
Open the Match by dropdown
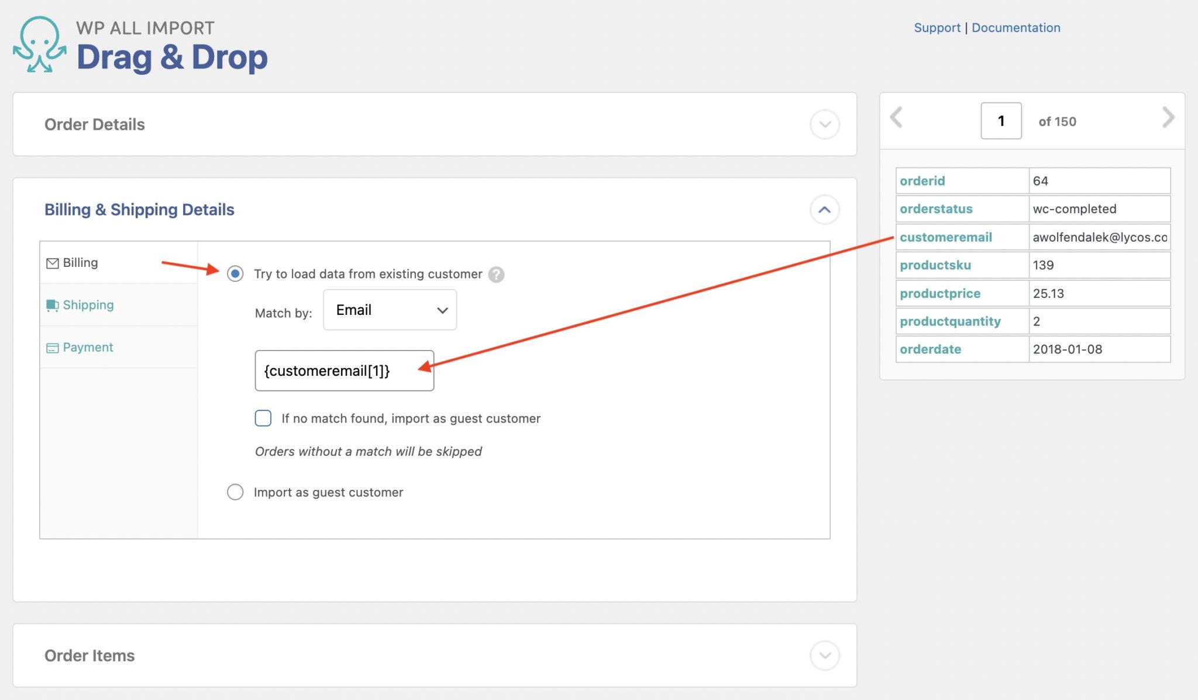(x=389, y=310)
